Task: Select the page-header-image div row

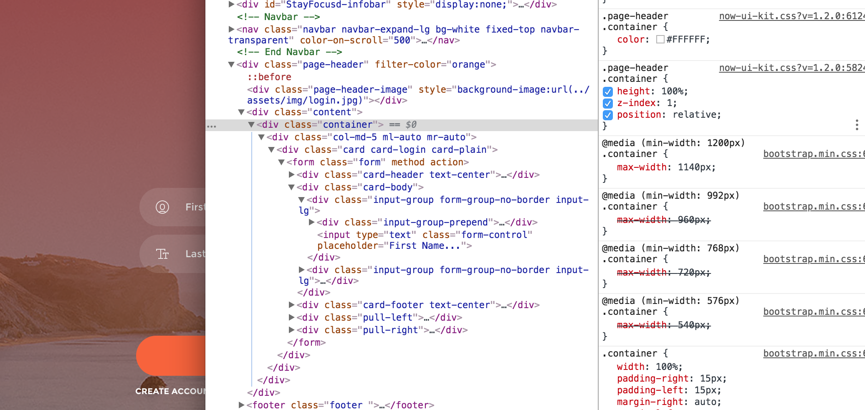Action: 418,95
